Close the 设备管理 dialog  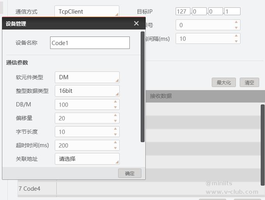tap(136, 23)
